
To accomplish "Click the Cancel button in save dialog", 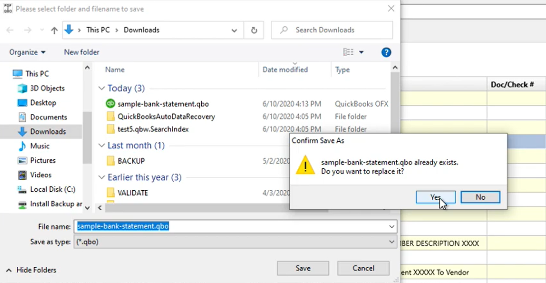I will pos(363,268).
